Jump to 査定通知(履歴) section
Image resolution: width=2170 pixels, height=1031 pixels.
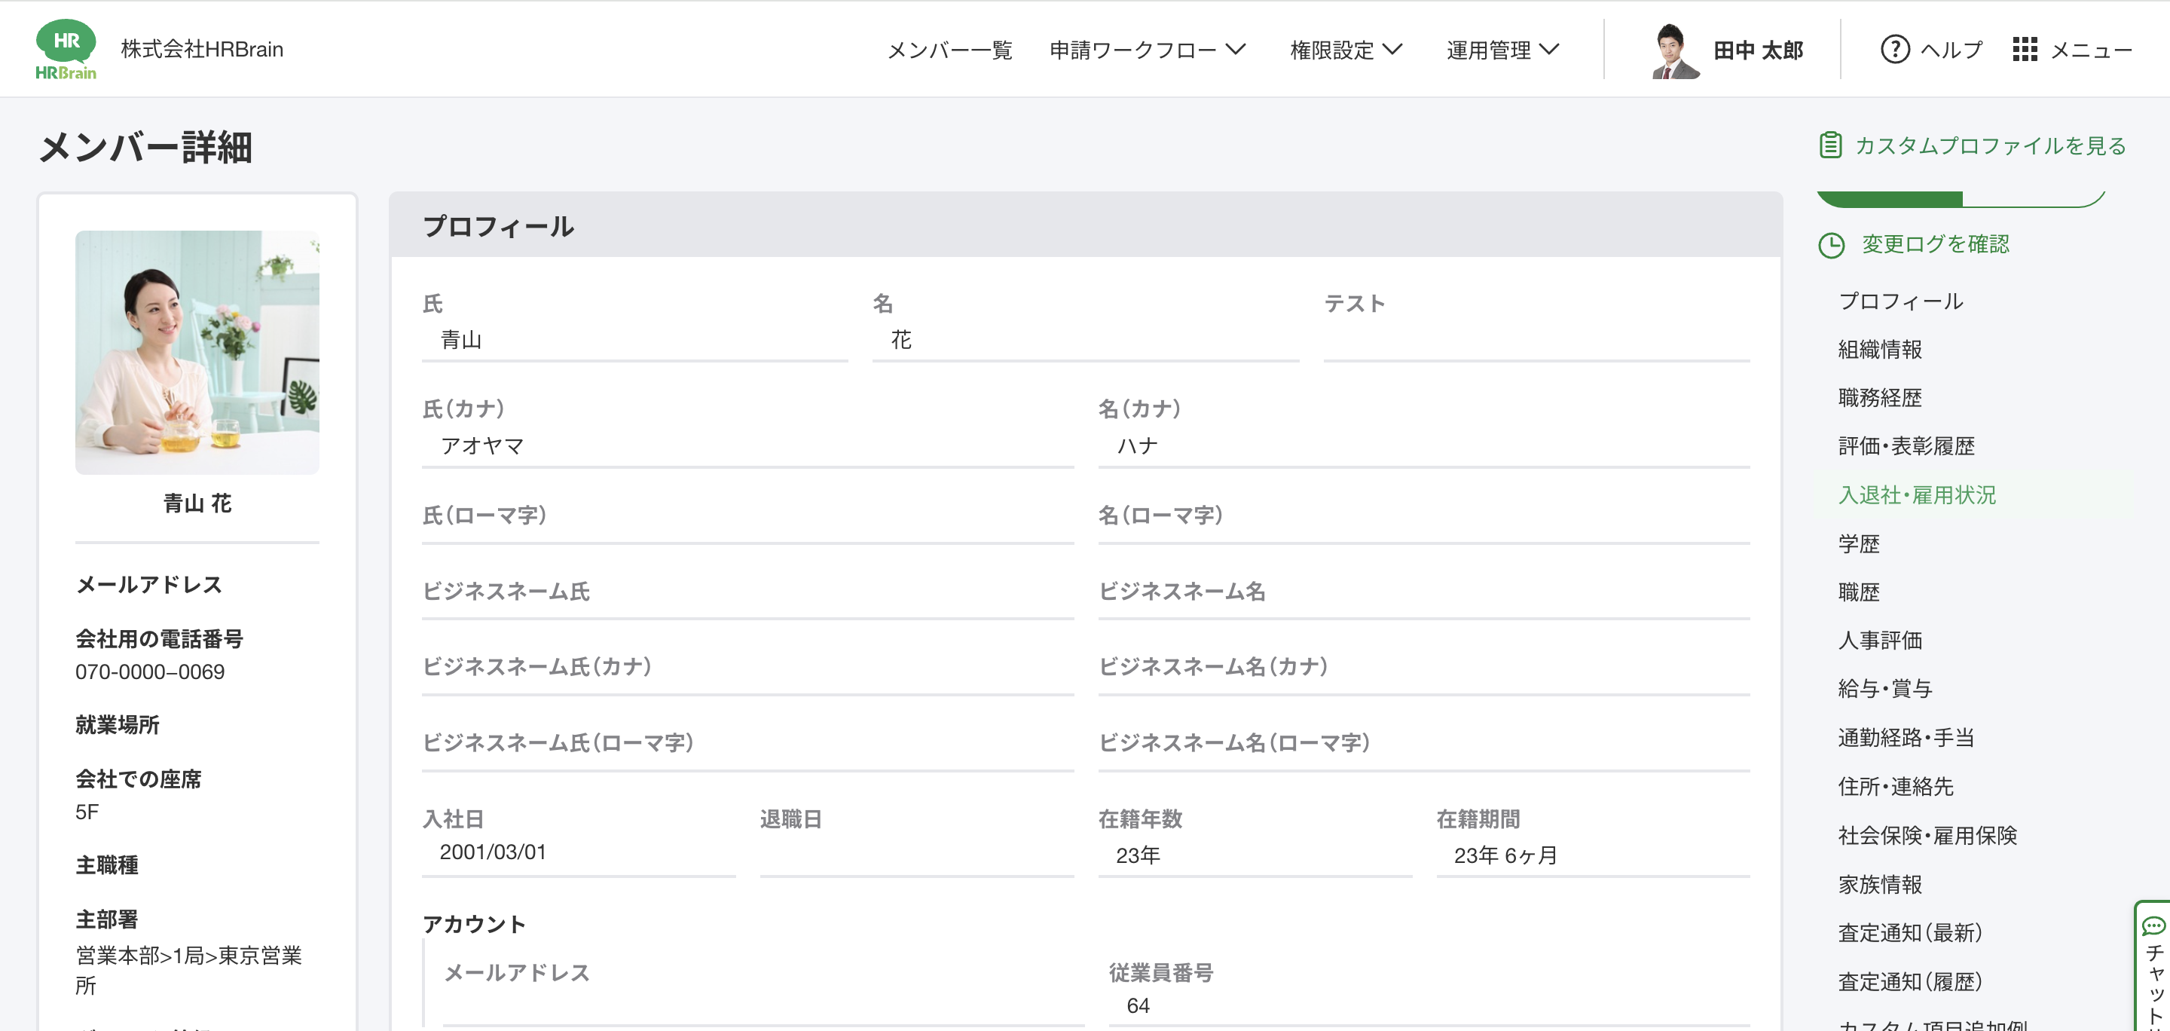click(1910, 981)
